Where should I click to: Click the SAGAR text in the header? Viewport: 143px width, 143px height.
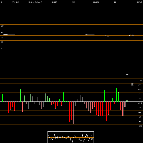(139, 2)
